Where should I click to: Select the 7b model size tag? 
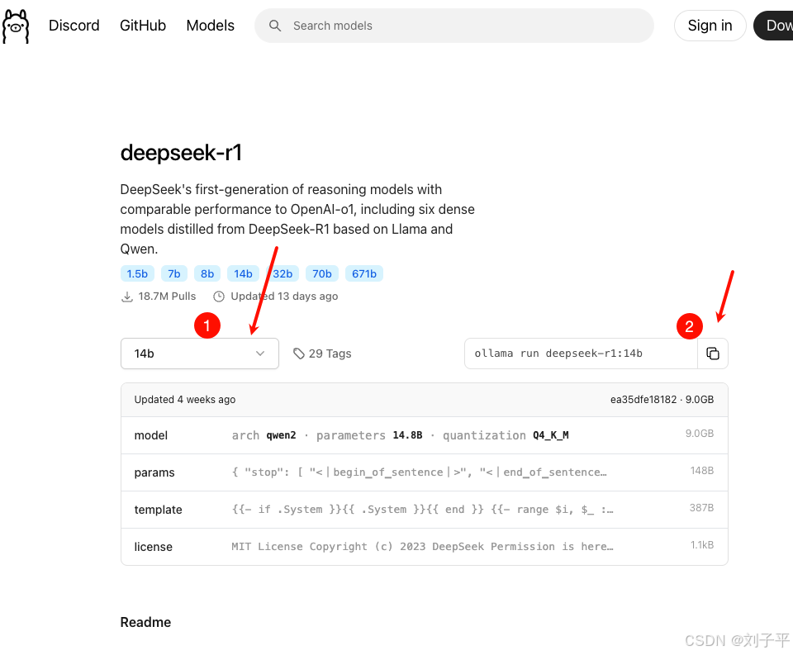pyautogui.click(x=173, y=273)
